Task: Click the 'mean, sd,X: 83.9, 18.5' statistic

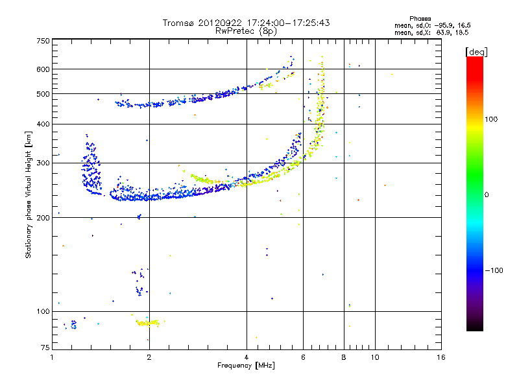Action: point(431,32)
